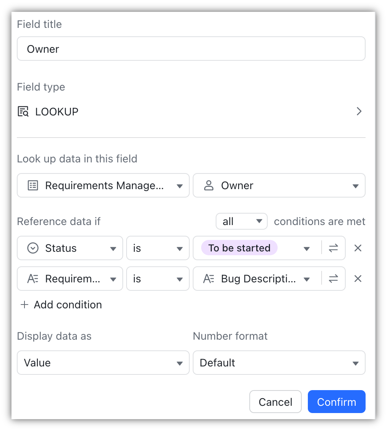This screenshot has height=431, width=387.
Task: Open the Owner lookup field dropdown
Action: 279,186
